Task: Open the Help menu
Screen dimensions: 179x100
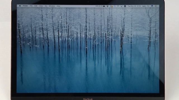Action: (x=58, y=6)
